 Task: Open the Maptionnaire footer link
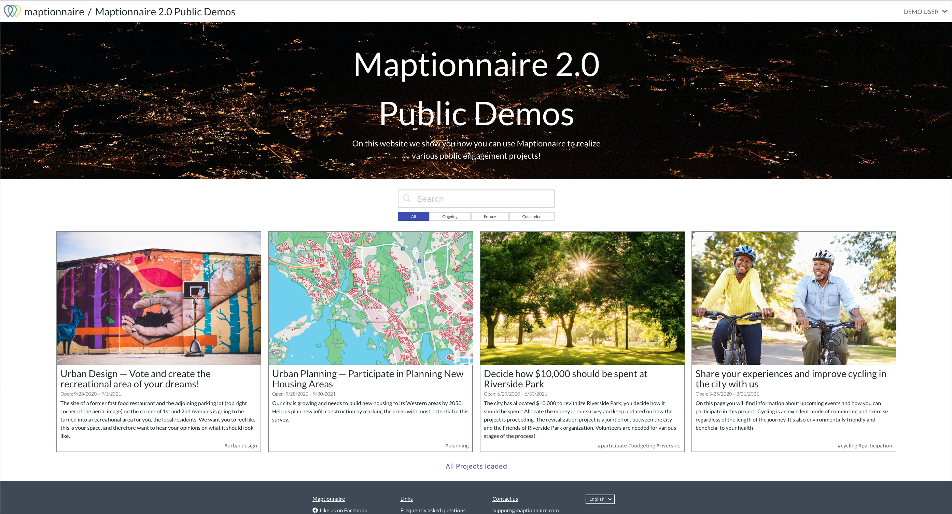click(328, 499)
